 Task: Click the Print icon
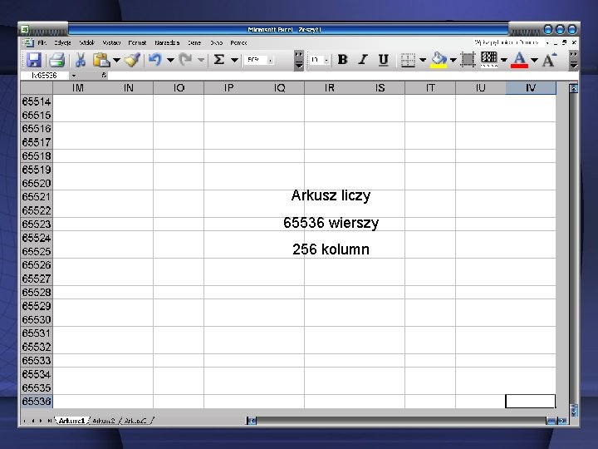(57, 60)
